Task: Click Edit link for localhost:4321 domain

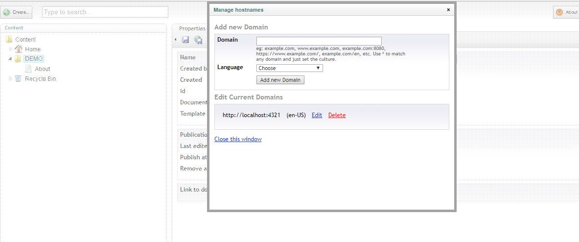Action: pos(317,115)
